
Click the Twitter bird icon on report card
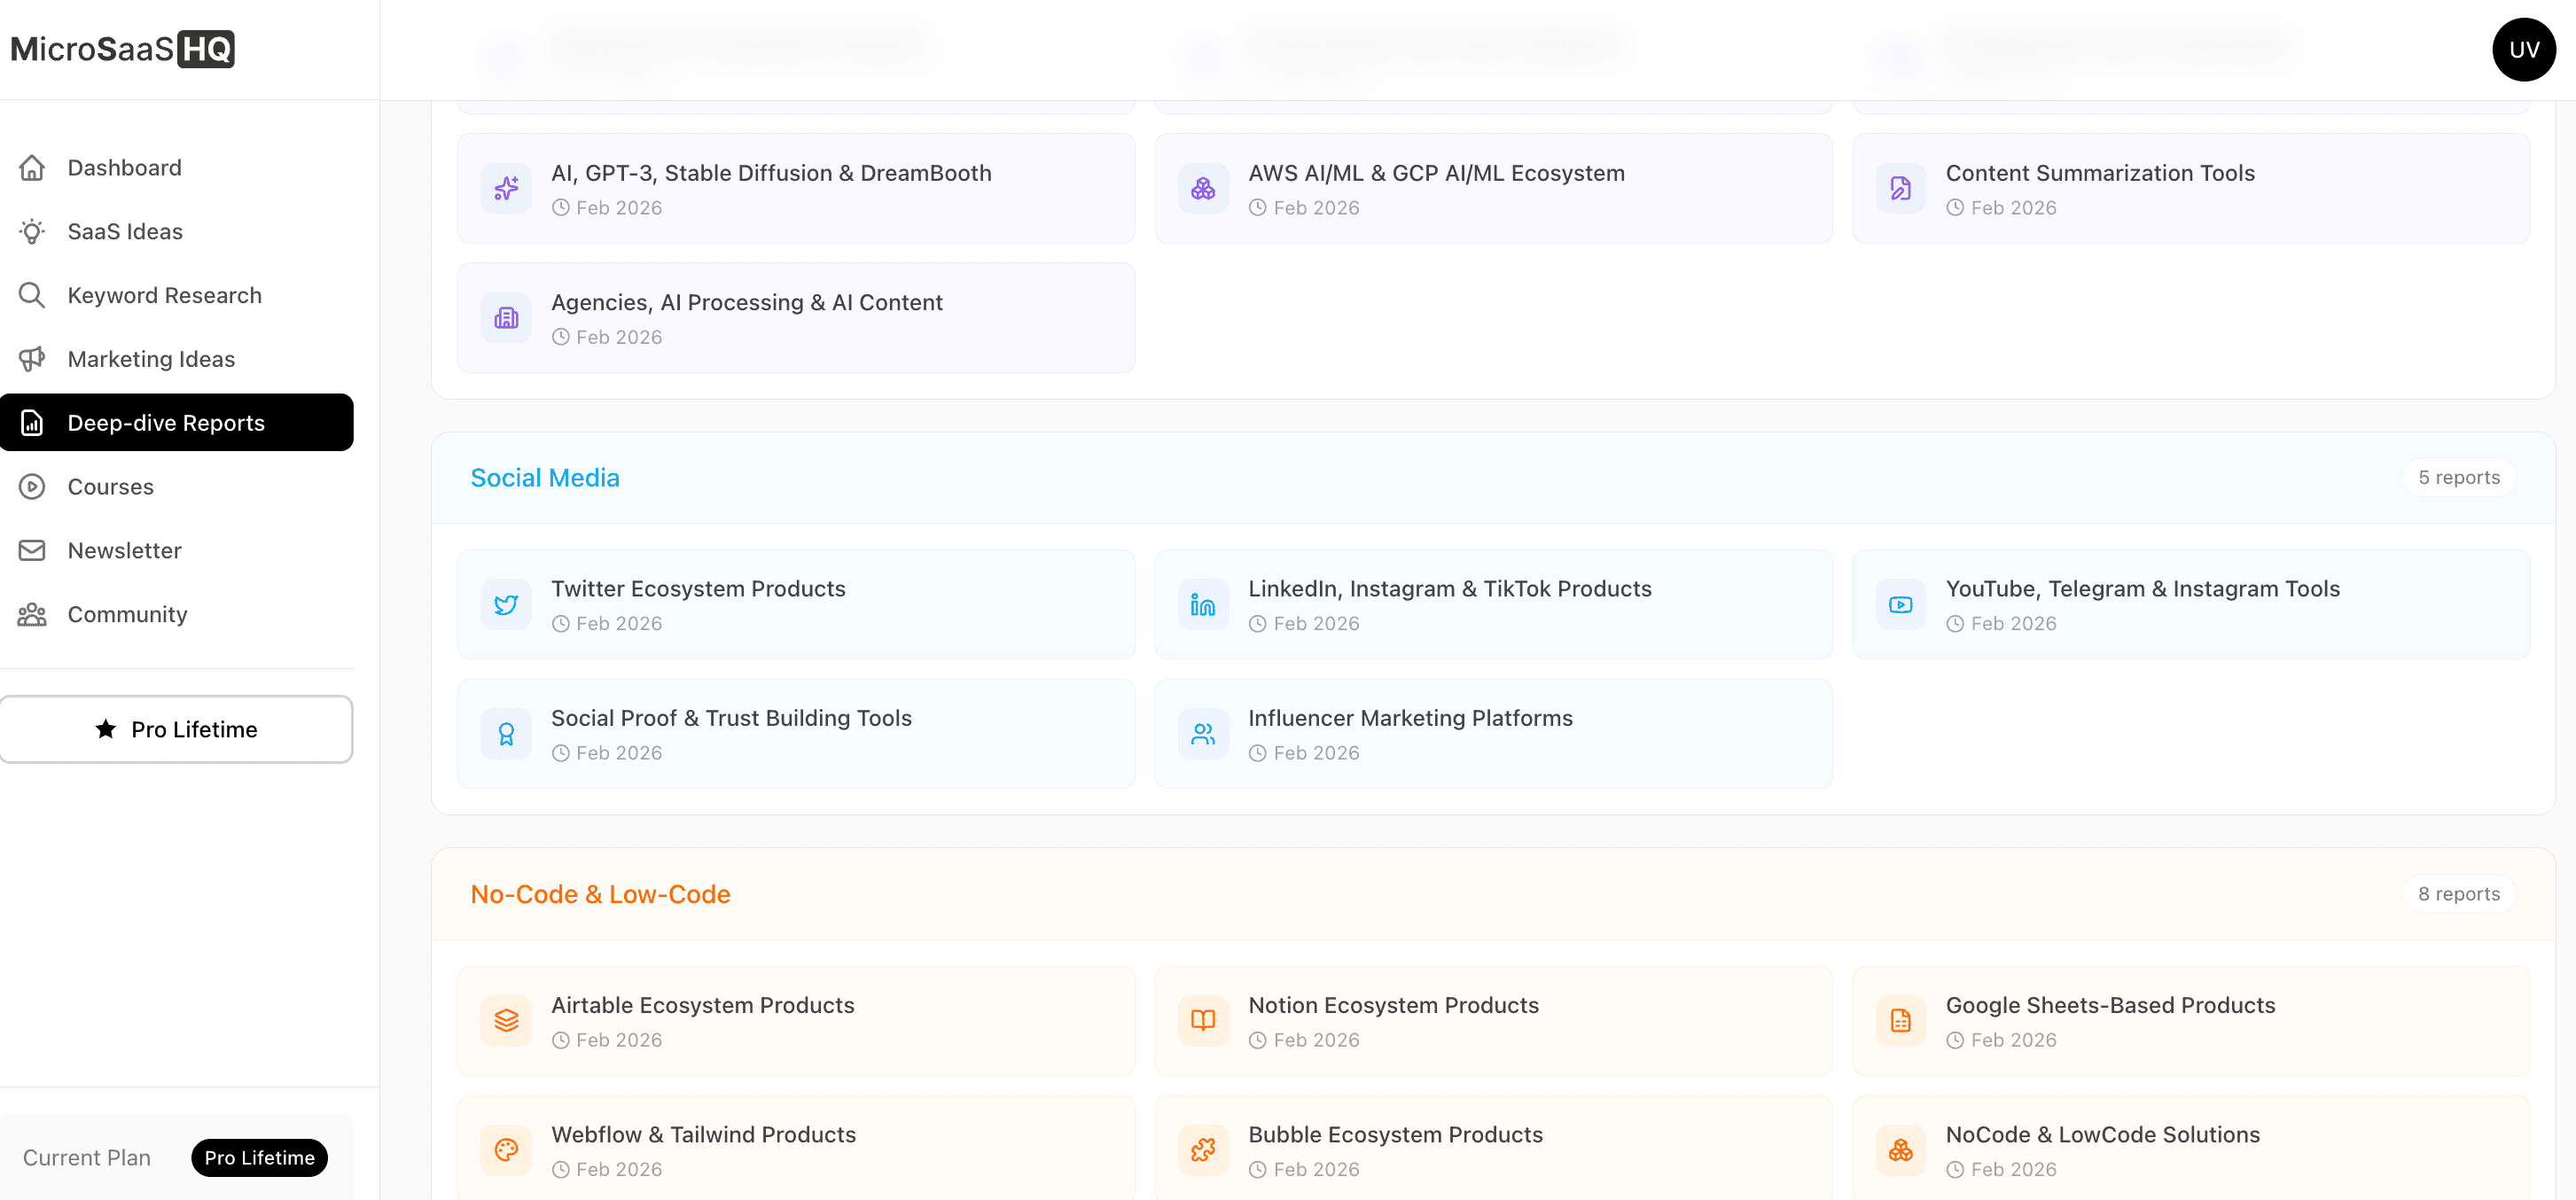click(x=506, y=605)
